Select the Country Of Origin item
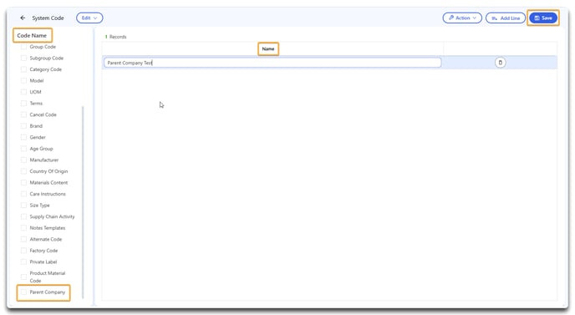 (x=48, y=171)
